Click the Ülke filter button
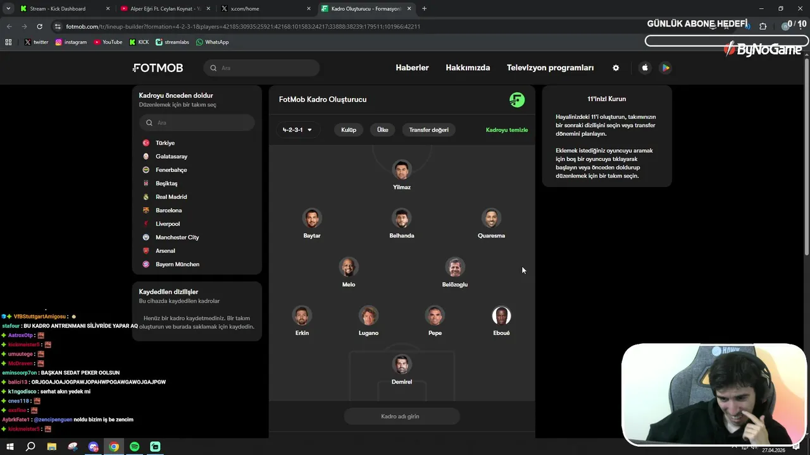This screenshot has height=455, width=810. point(383,130)
